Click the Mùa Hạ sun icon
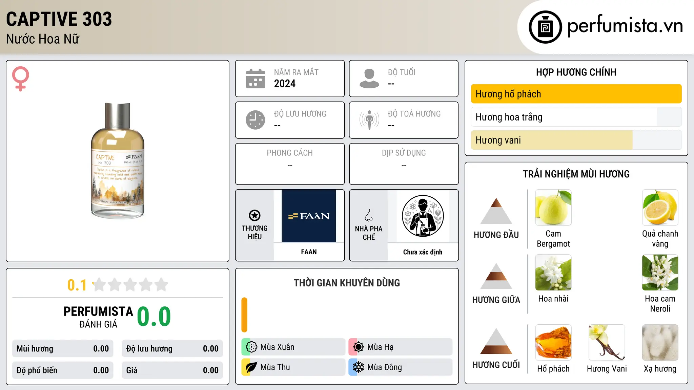This screenshot has width=694, height=390. click(x=358, y=347)
